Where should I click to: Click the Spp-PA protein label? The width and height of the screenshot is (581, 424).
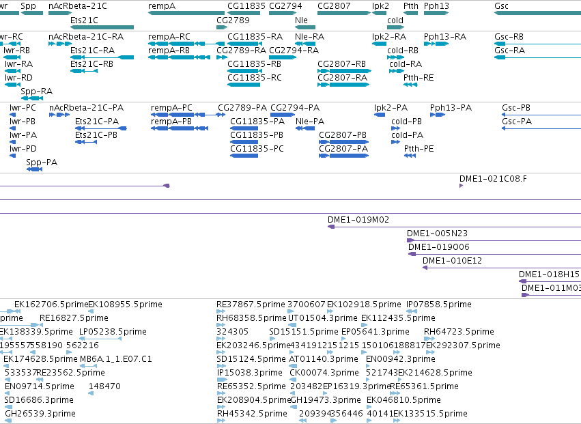pyautogui.click(x=42, y=162)
